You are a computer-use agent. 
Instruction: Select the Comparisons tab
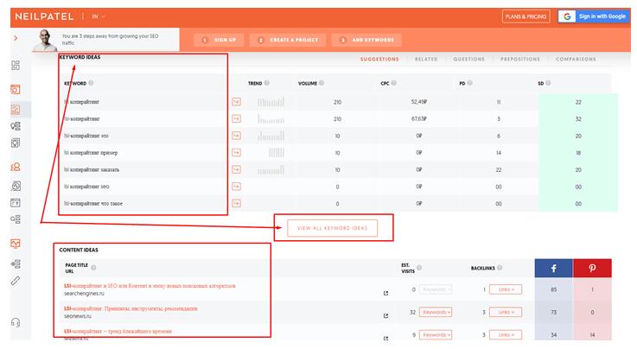click(576, 60)
